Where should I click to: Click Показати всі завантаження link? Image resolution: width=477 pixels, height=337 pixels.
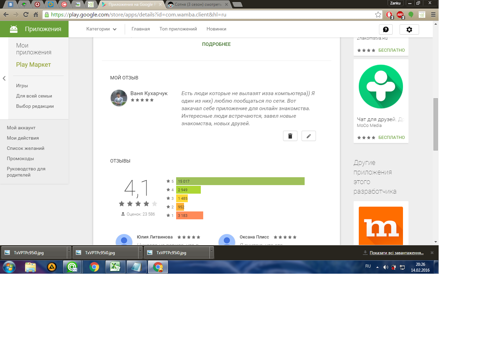pos(396,253)
